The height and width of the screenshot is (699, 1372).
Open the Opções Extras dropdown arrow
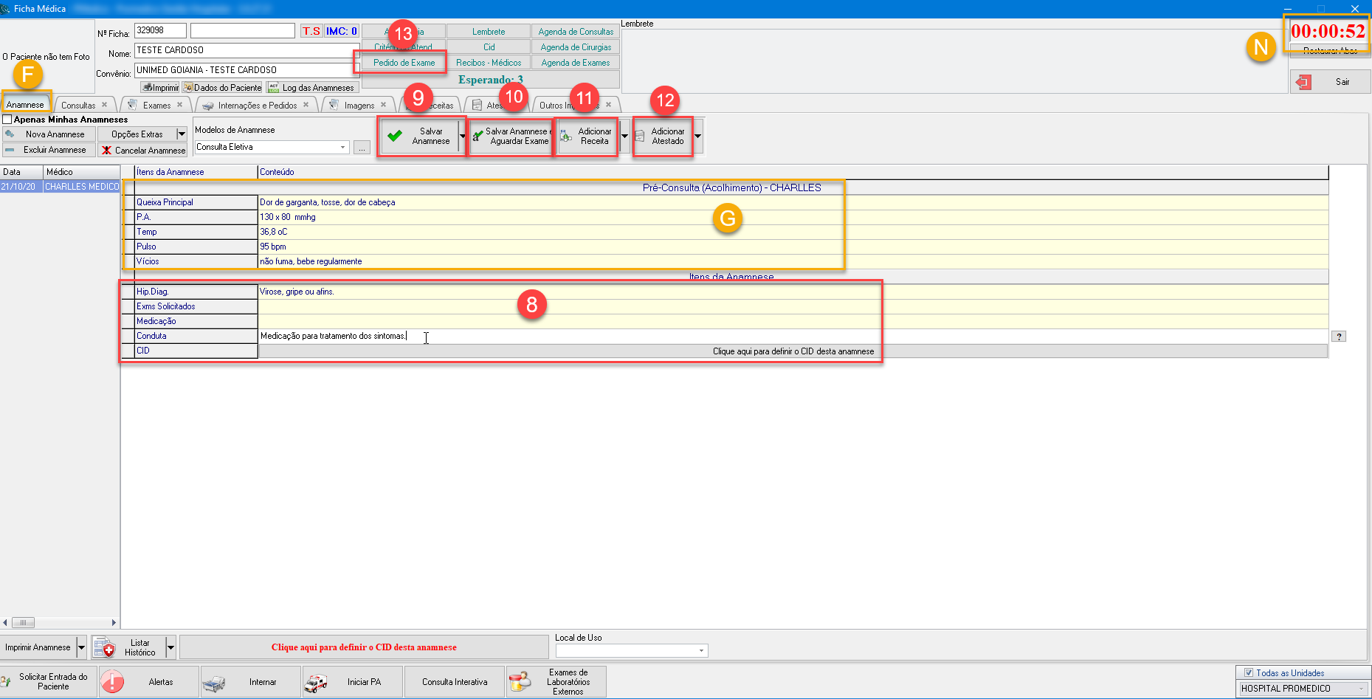click(x=182, y=134)
